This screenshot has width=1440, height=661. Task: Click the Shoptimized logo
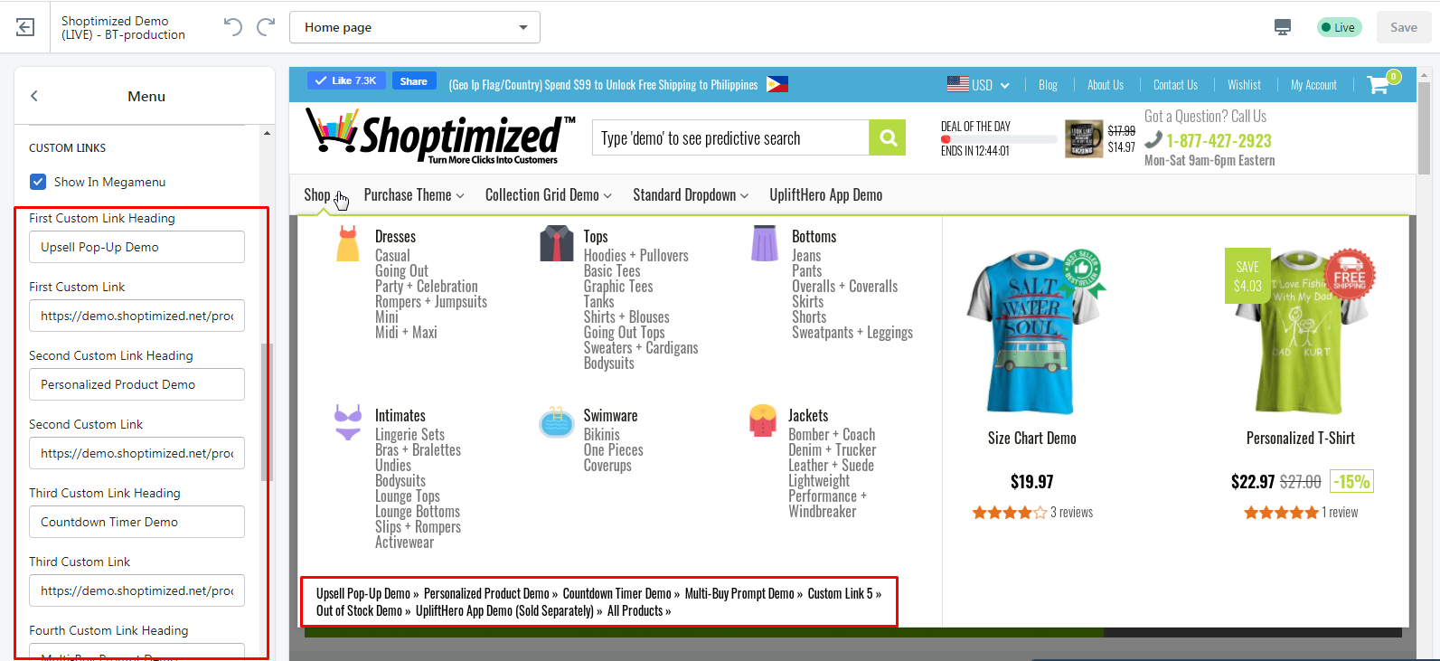440,137
